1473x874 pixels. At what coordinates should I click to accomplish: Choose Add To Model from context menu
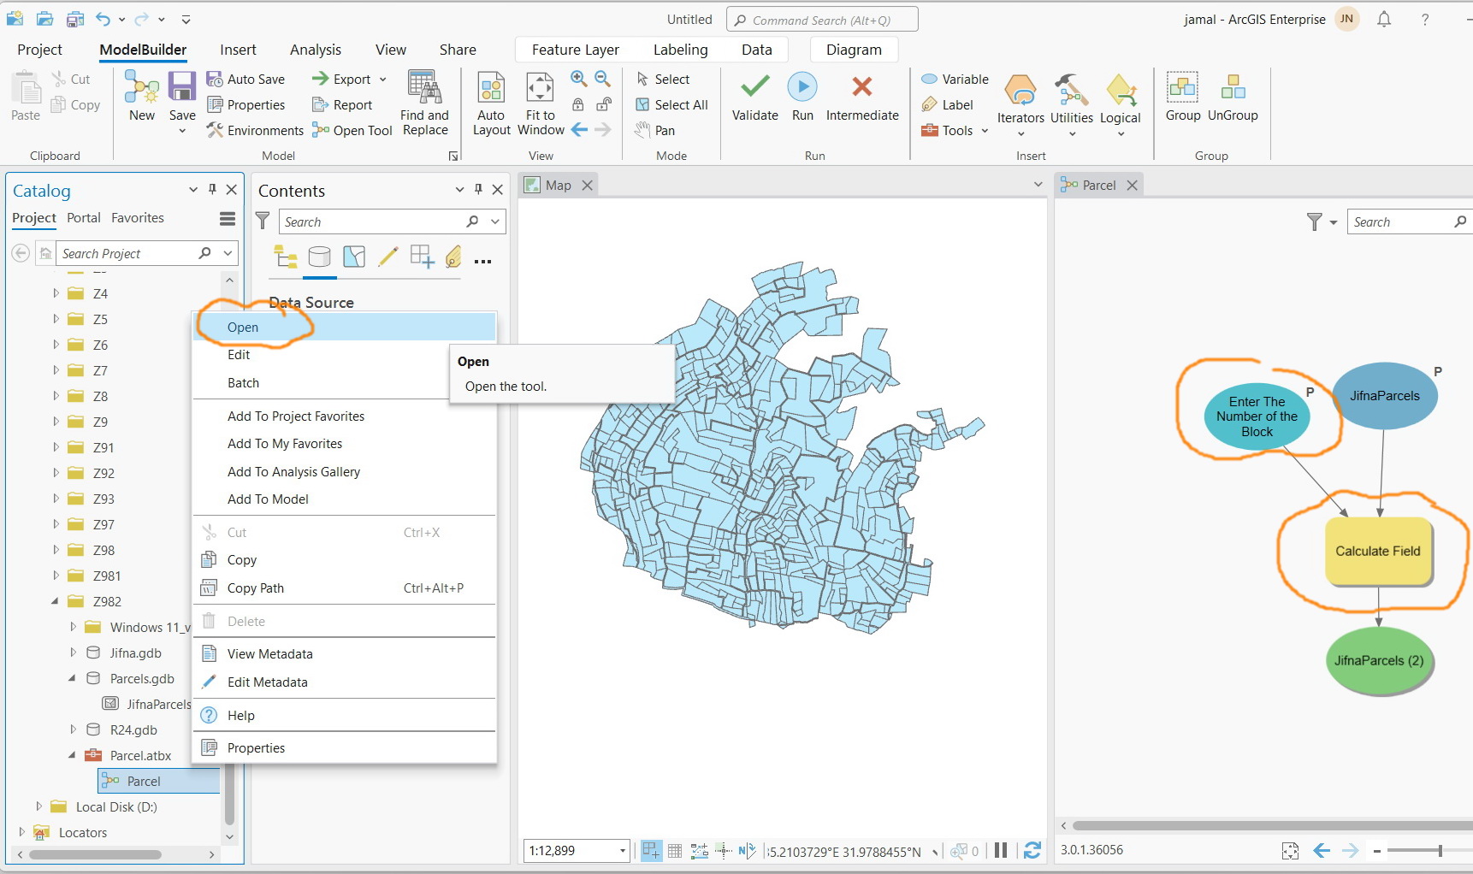(269, 499)
